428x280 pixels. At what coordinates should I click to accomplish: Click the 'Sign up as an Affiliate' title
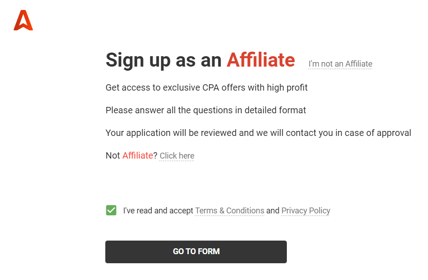click(x=200, y=60)
